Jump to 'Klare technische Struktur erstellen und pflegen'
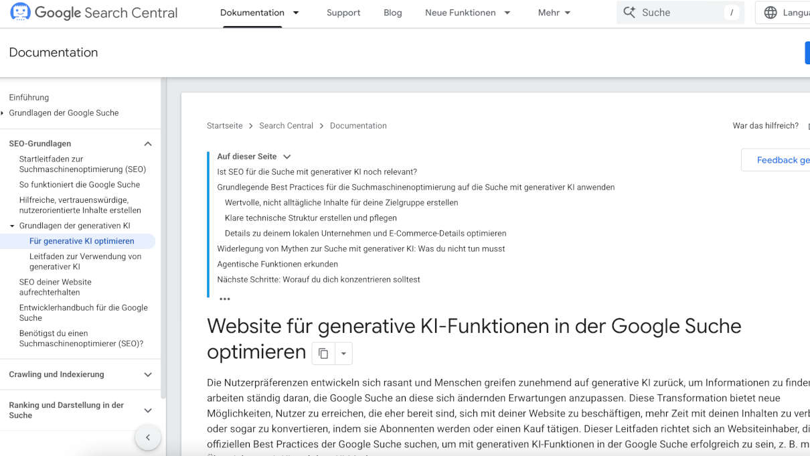 [311, 218]
